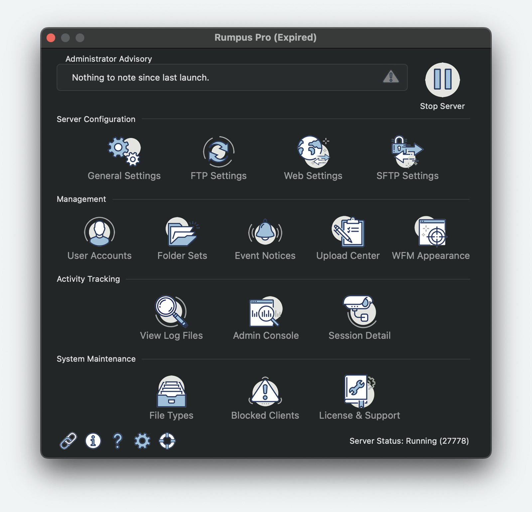Close the Rumpus Pro window

[x=51, y=38]
